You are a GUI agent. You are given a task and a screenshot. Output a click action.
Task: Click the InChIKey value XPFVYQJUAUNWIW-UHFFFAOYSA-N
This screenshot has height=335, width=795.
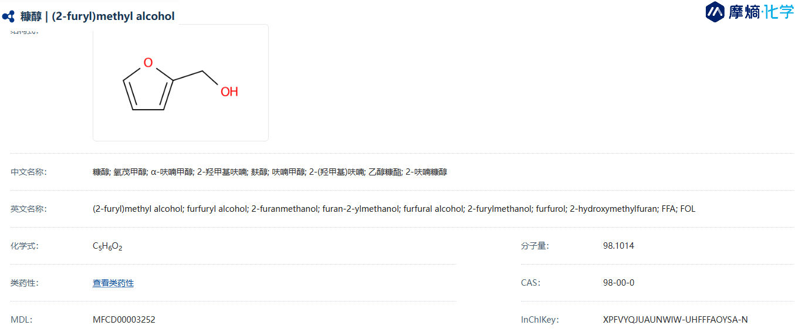tap(675, 320)
